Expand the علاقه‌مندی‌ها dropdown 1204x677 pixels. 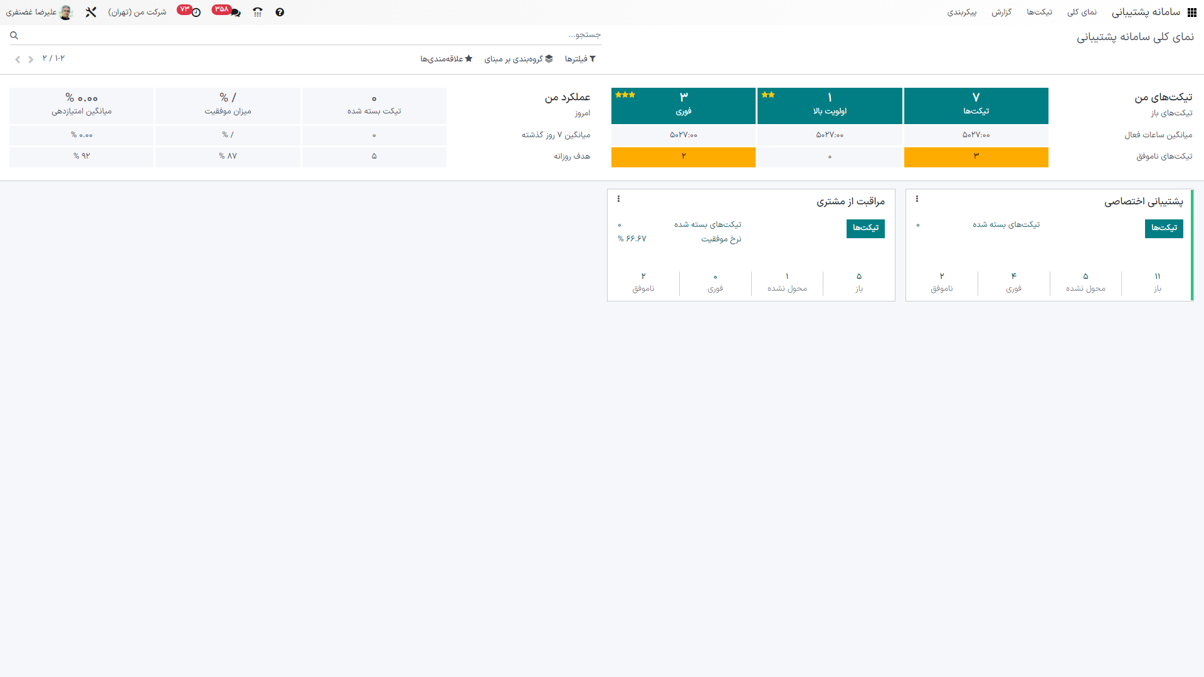pos(446,59)
